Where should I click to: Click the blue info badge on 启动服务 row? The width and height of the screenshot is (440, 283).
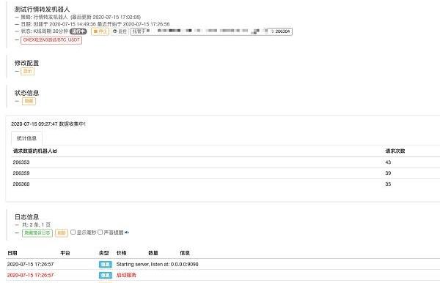(105, 276)
